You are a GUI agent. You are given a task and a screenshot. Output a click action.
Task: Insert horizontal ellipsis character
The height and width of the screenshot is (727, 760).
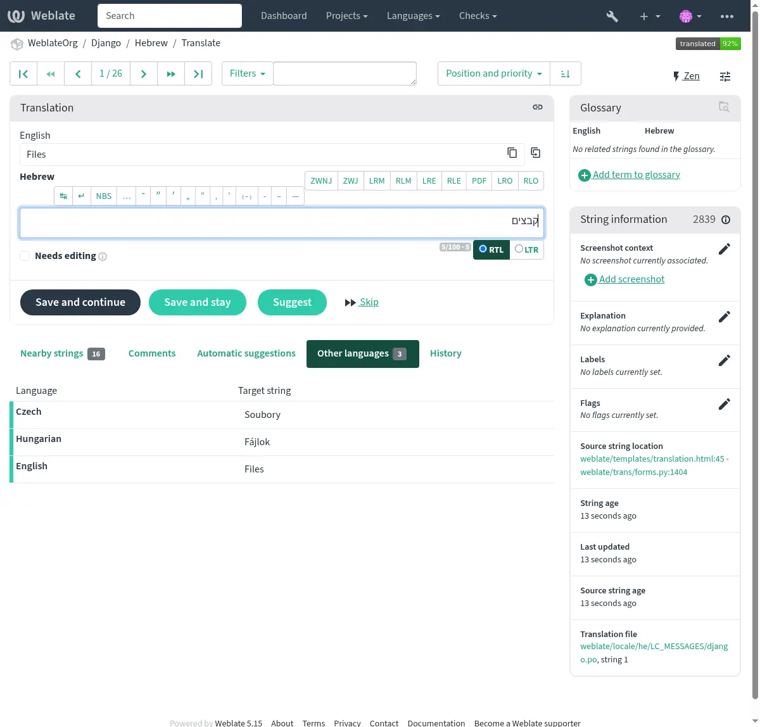click(x=127, y=196)
